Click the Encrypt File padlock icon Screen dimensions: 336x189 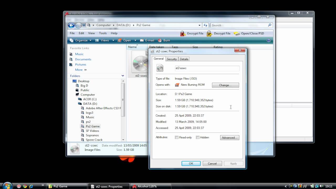point(183,33)
